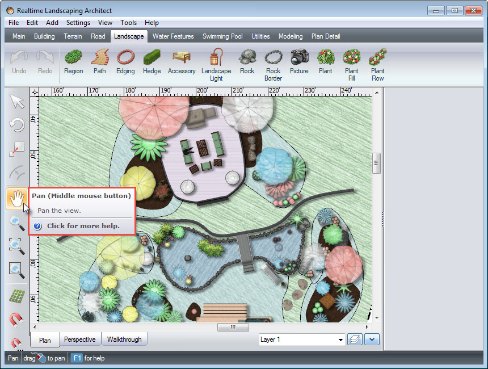Toggle the grid display
Screen dimensions: 488x369
click(17, 296)
